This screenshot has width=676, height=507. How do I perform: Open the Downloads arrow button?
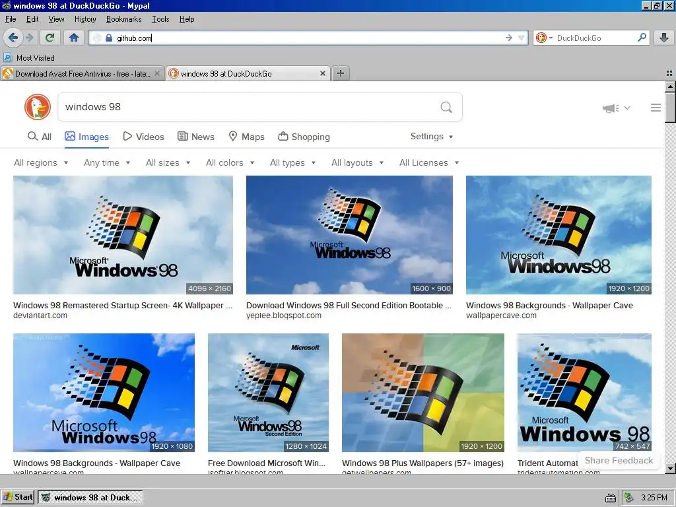pyautogui.click(x=664, y=38)
